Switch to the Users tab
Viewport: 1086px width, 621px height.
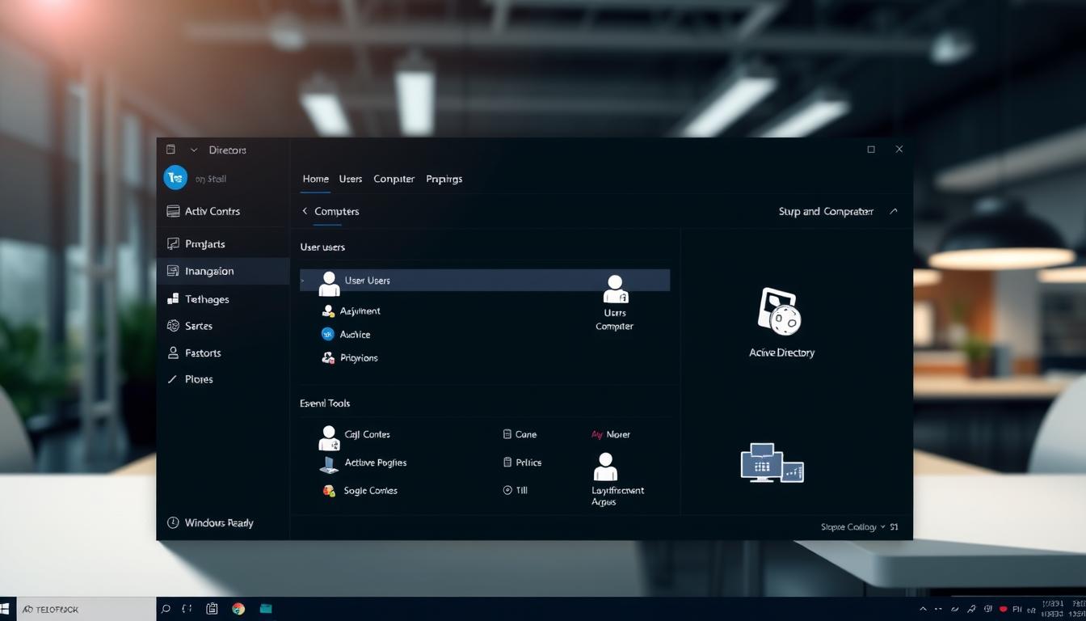click(350, 179)
